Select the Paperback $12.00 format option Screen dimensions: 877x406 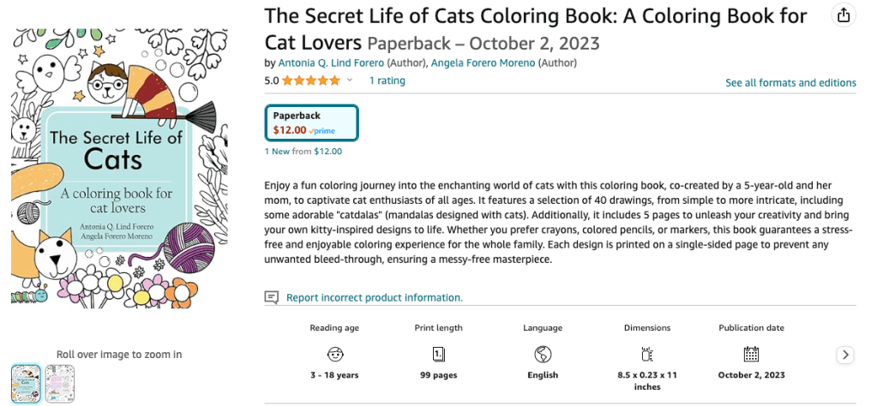[x=312, y=122]
